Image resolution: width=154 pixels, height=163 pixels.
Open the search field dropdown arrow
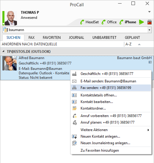(149, 30)
